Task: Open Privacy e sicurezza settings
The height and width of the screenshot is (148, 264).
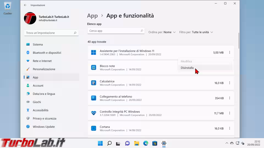Action: click(51, 118)
